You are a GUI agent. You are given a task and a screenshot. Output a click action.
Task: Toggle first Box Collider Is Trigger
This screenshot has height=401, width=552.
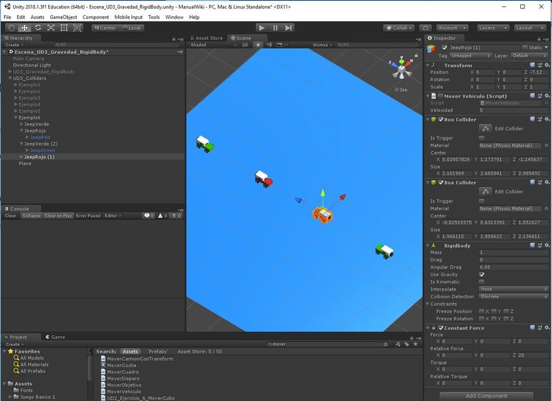(x=482, y=138)
